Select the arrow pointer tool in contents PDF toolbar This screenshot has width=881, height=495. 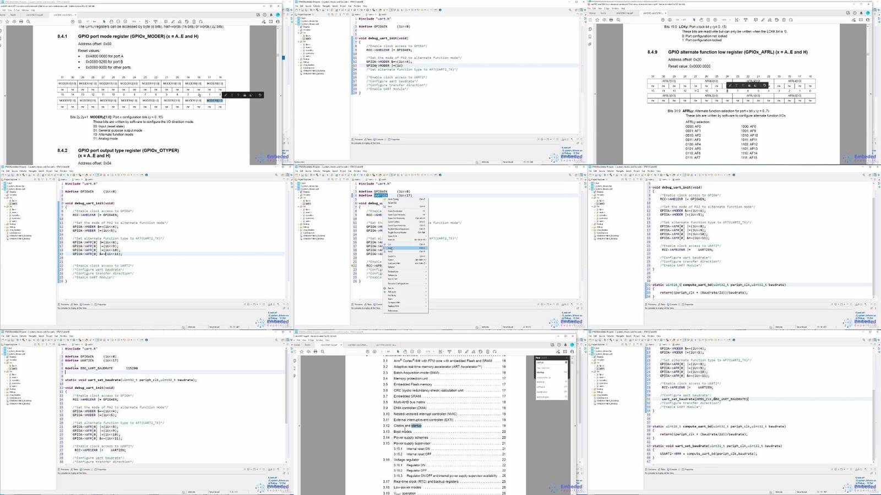tap(398, 352)
